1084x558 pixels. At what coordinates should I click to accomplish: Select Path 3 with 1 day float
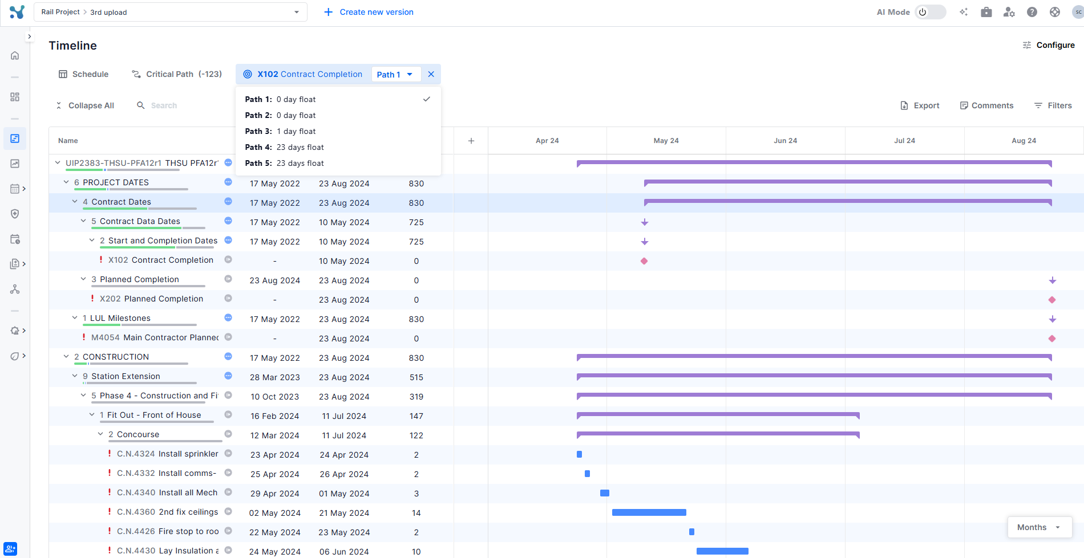[x=280, y=131]
